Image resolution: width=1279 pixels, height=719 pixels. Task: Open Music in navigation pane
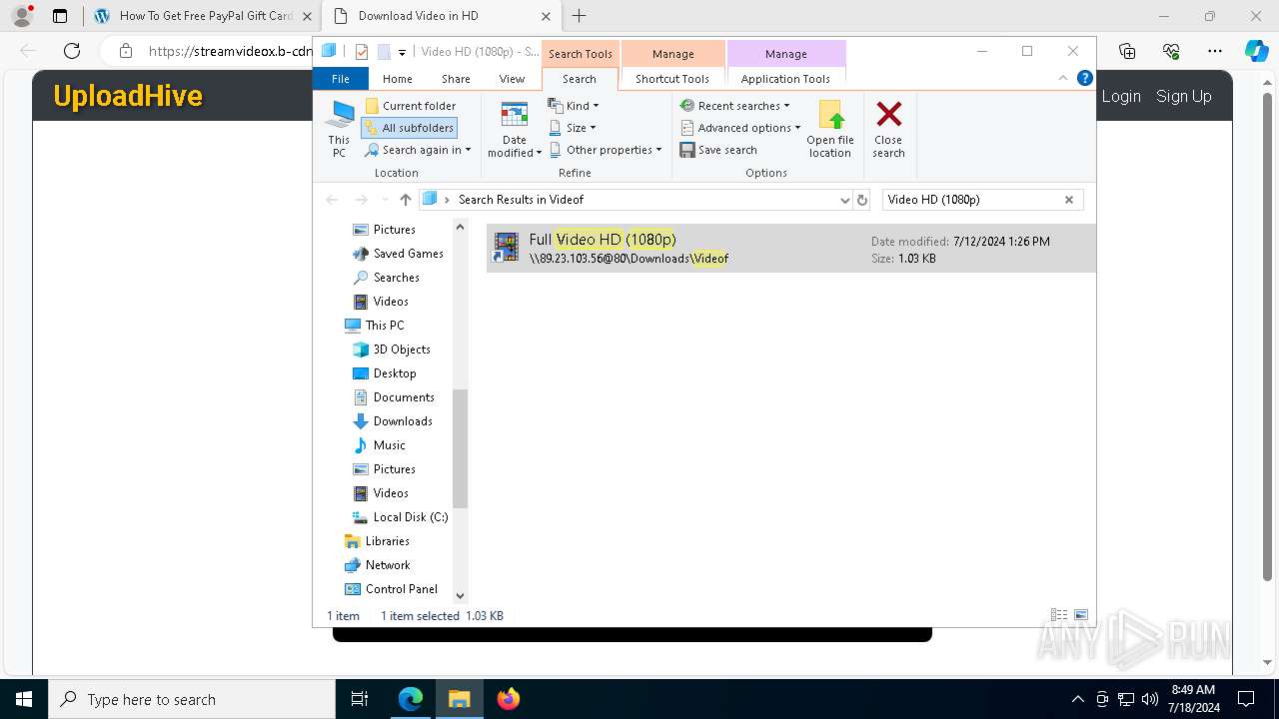(390, 445)
